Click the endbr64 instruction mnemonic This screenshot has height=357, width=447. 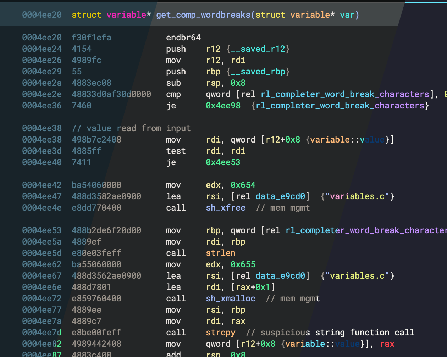tap(183, 38)
